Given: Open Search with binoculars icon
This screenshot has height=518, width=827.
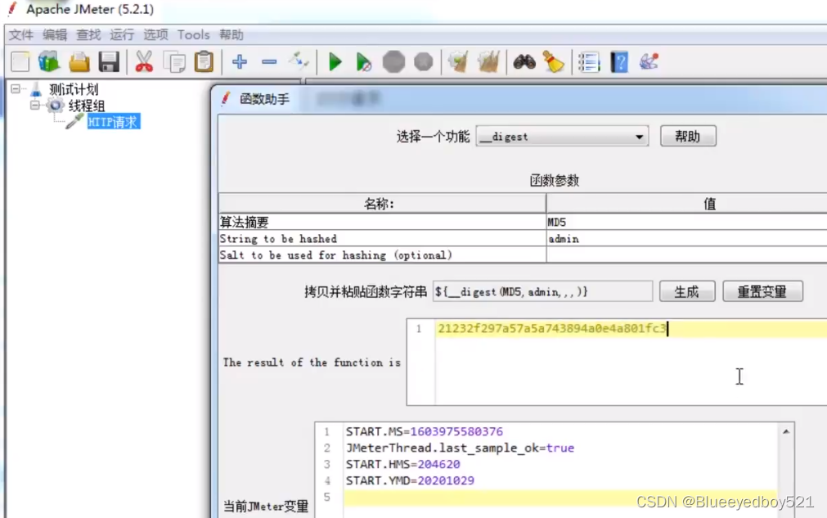Looking at the screenshot, I should (x=524, y=61).
